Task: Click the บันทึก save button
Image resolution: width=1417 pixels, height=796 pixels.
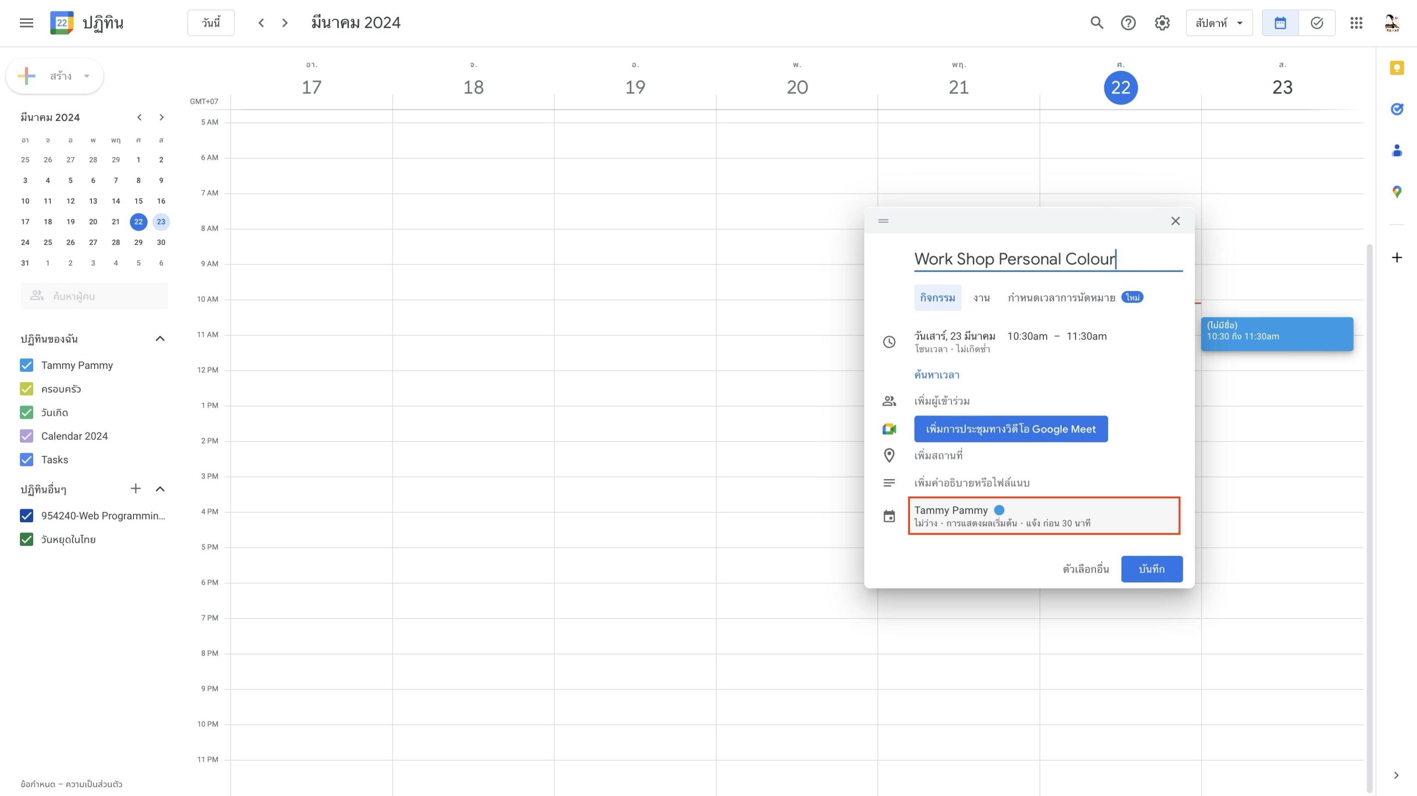Action: click(x=1151, y=569)
